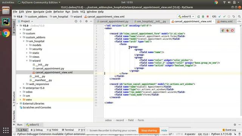Expand the security folder
The width and height of the screenshot is (242, 136).
[x=27, y=49]
